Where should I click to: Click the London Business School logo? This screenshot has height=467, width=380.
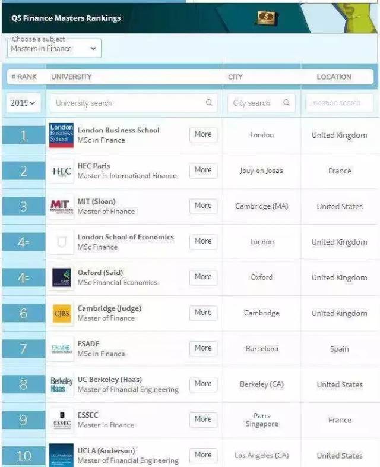coord(61,135)
